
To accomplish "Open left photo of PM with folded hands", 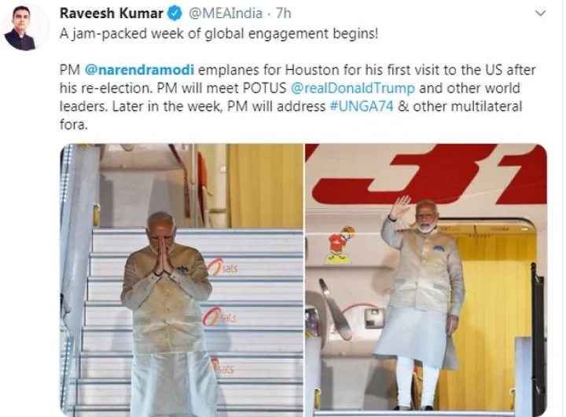I will pyautogui.click(x=182, y=280).
